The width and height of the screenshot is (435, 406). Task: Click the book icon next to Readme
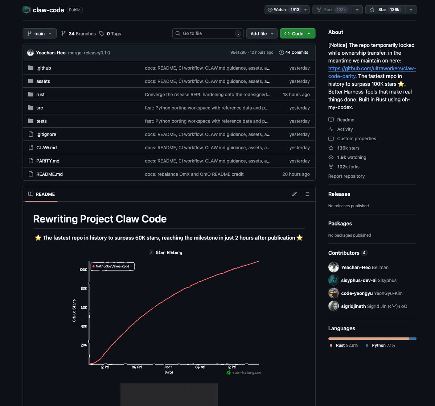(331, 120)
